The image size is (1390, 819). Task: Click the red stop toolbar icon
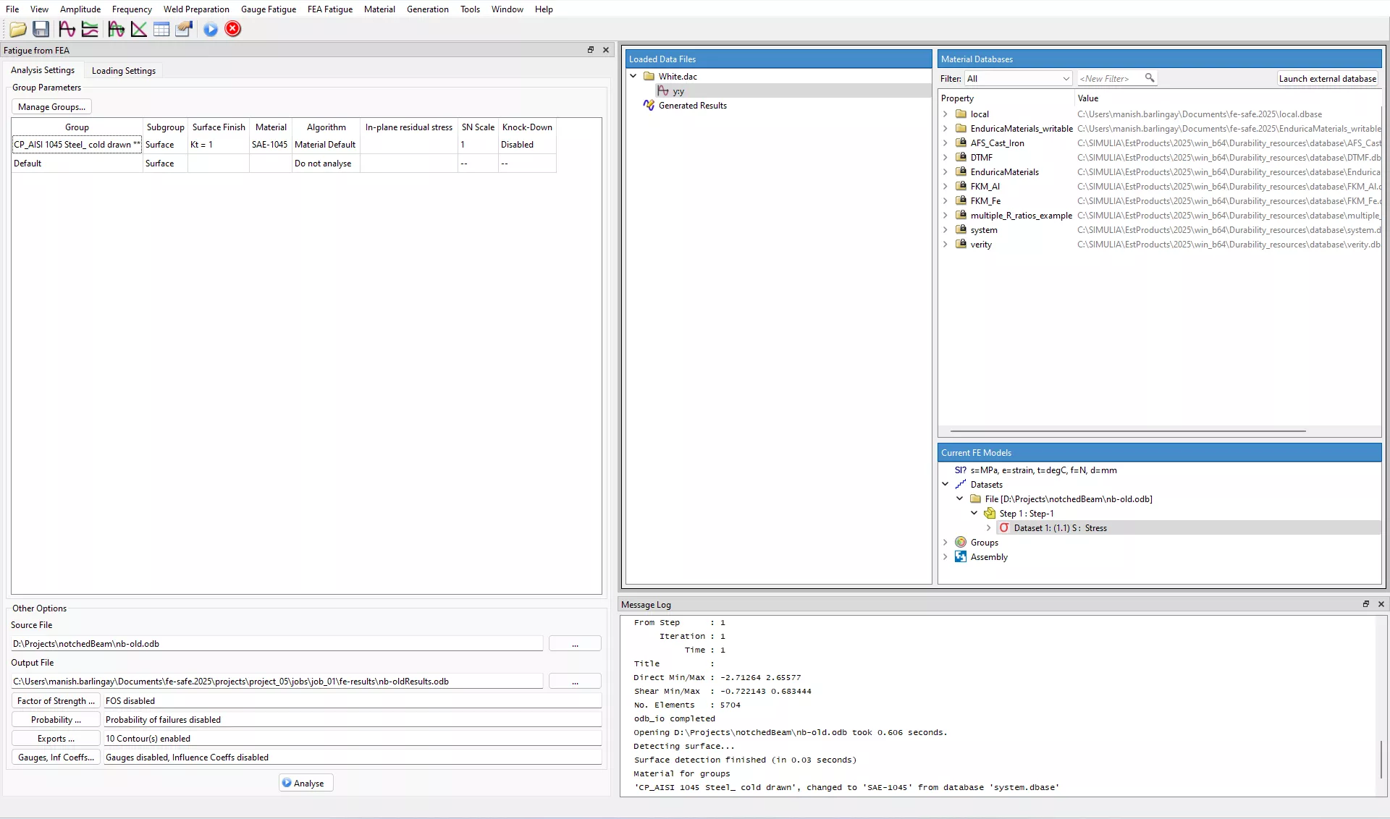coord(233,29)
